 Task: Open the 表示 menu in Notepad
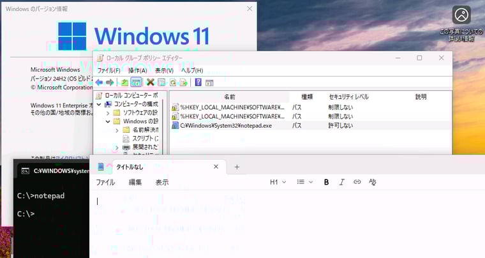pos(161,182)
